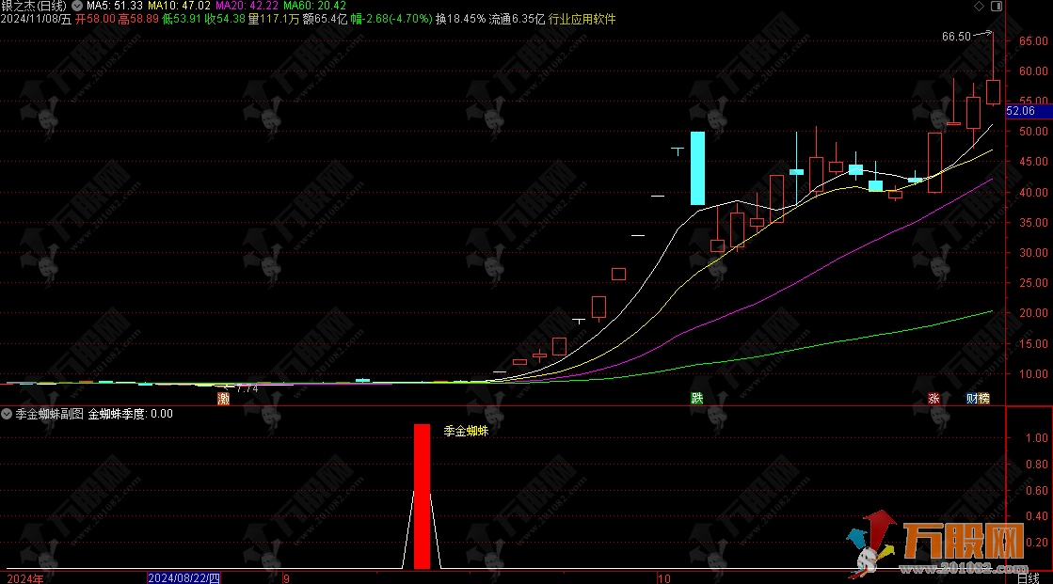The image size is (1053, 584).
Task: Click the 2024/11/08/五 date in info line
Action: [36, 20]
